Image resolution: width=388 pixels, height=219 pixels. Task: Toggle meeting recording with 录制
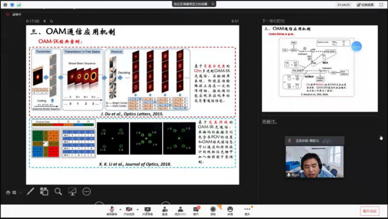[213, 209]
